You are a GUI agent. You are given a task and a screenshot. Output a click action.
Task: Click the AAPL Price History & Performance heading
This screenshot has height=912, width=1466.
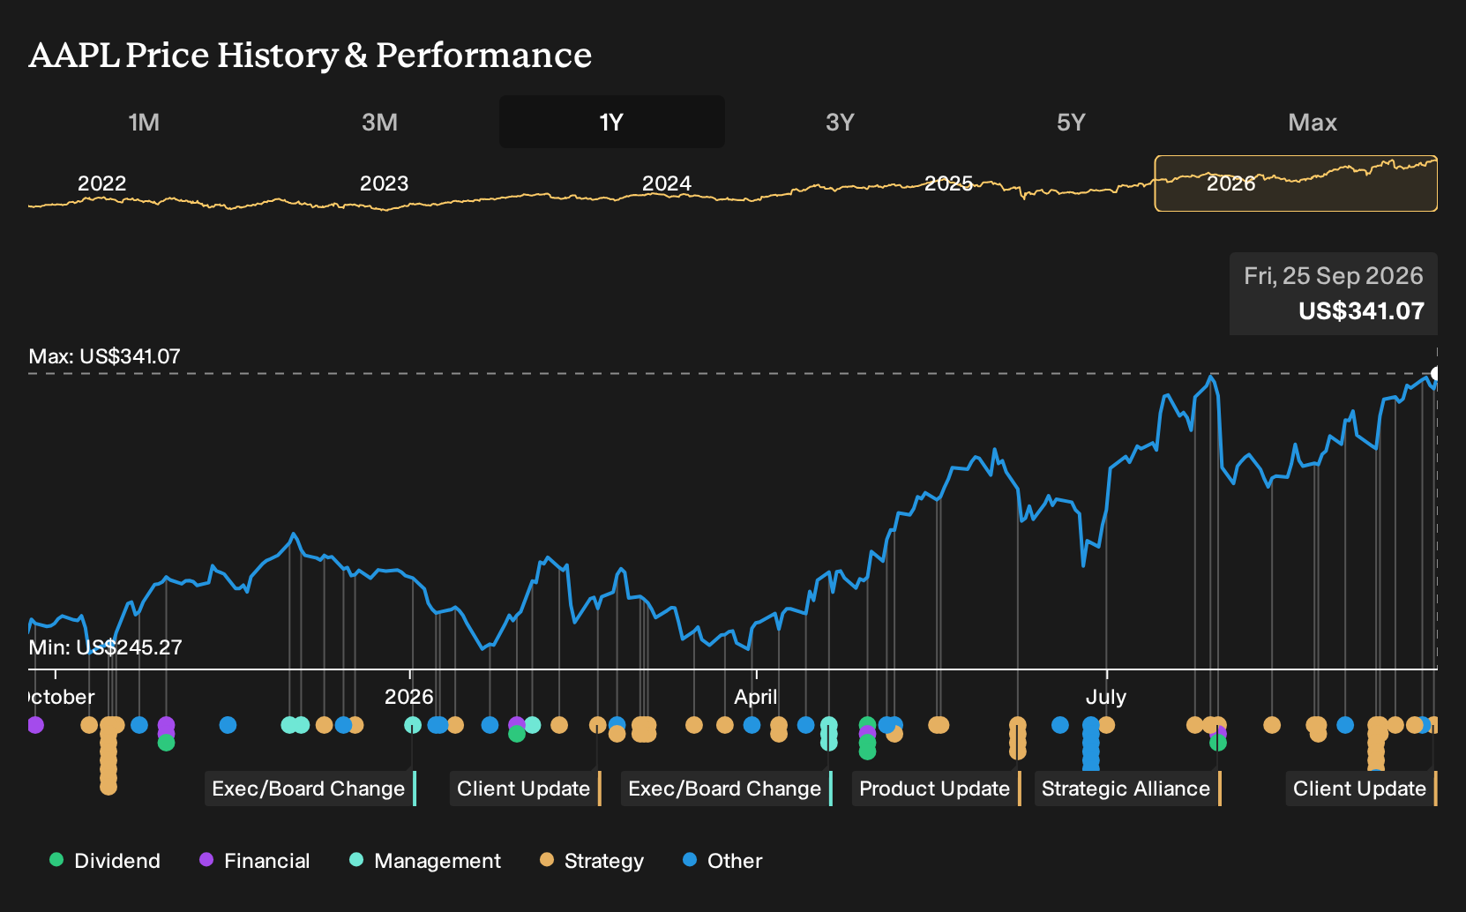(x=310, y=55)
